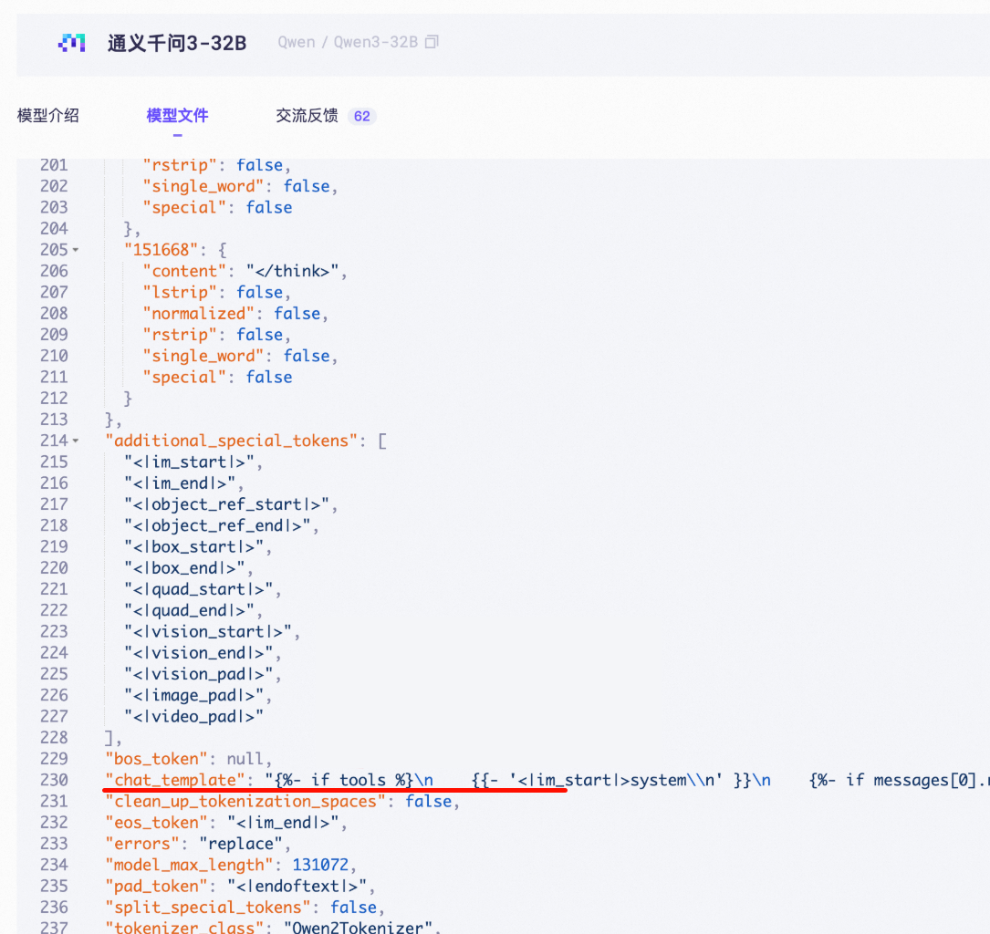The height and width of the screenshot is (934, 990).
Task: Click the "<|box_end|>" token
Action: click(184, 568)
